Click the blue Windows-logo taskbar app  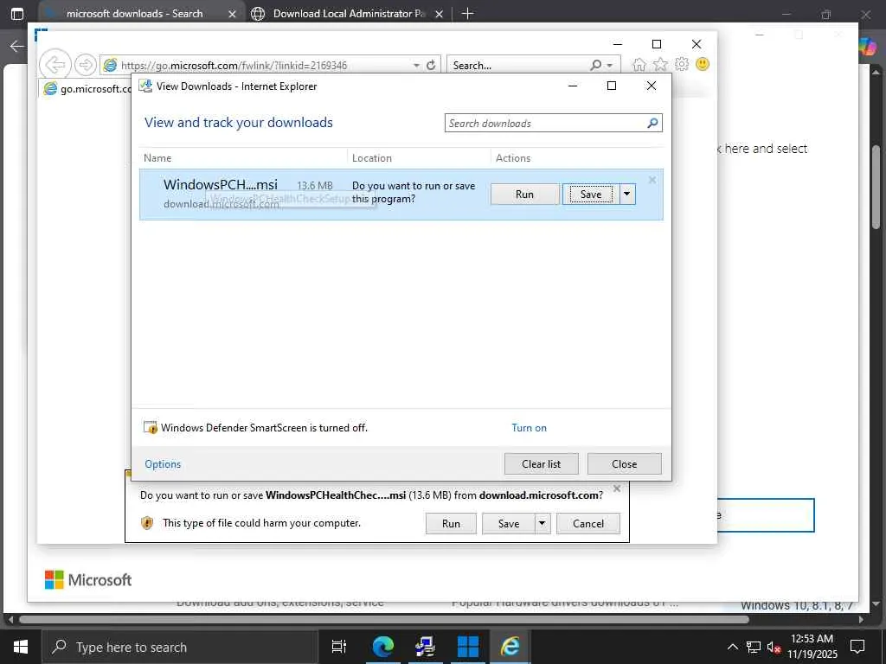click(468, 647)
